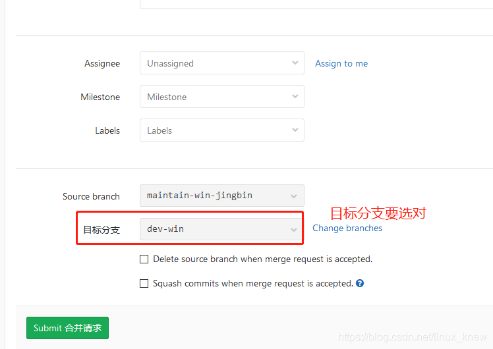This screenshot has width=493, height=349.
Task: Click the 目标分支 field label
Action: [x=101, y=230]
